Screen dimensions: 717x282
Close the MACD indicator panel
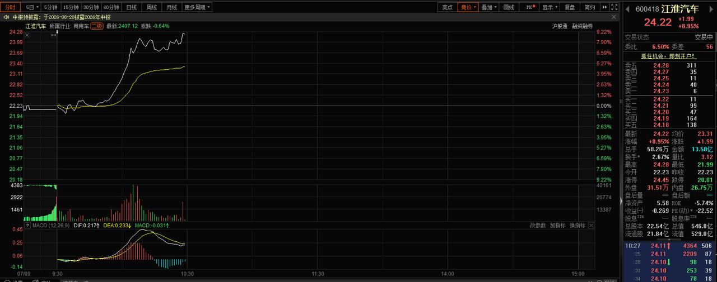coord(591,226)
